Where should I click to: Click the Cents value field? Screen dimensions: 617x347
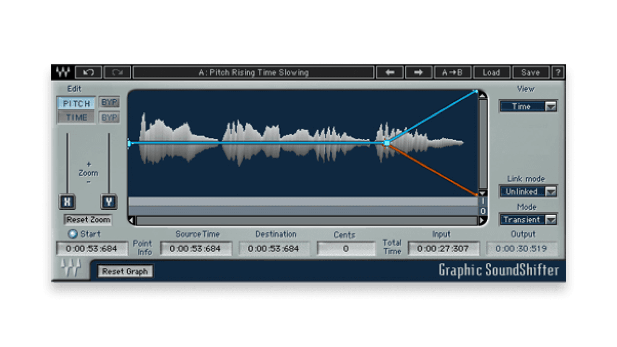pos(346,248)
